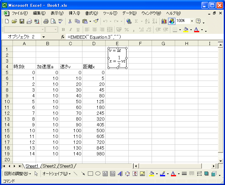Click the Paste clipboard icon

coord(85,21)
